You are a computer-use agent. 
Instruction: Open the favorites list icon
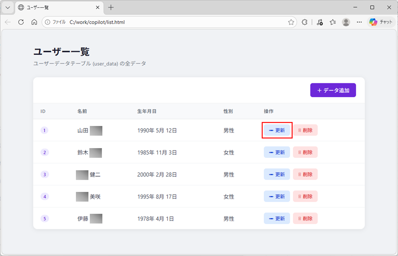333,22
